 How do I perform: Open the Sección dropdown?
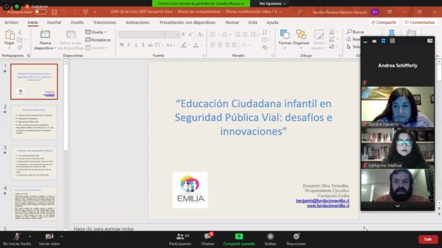pyautogui.click(x=97, y=47)
